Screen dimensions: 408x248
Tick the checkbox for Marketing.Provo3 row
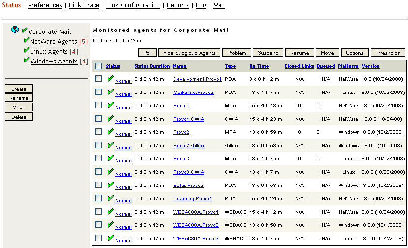point(99,92)
